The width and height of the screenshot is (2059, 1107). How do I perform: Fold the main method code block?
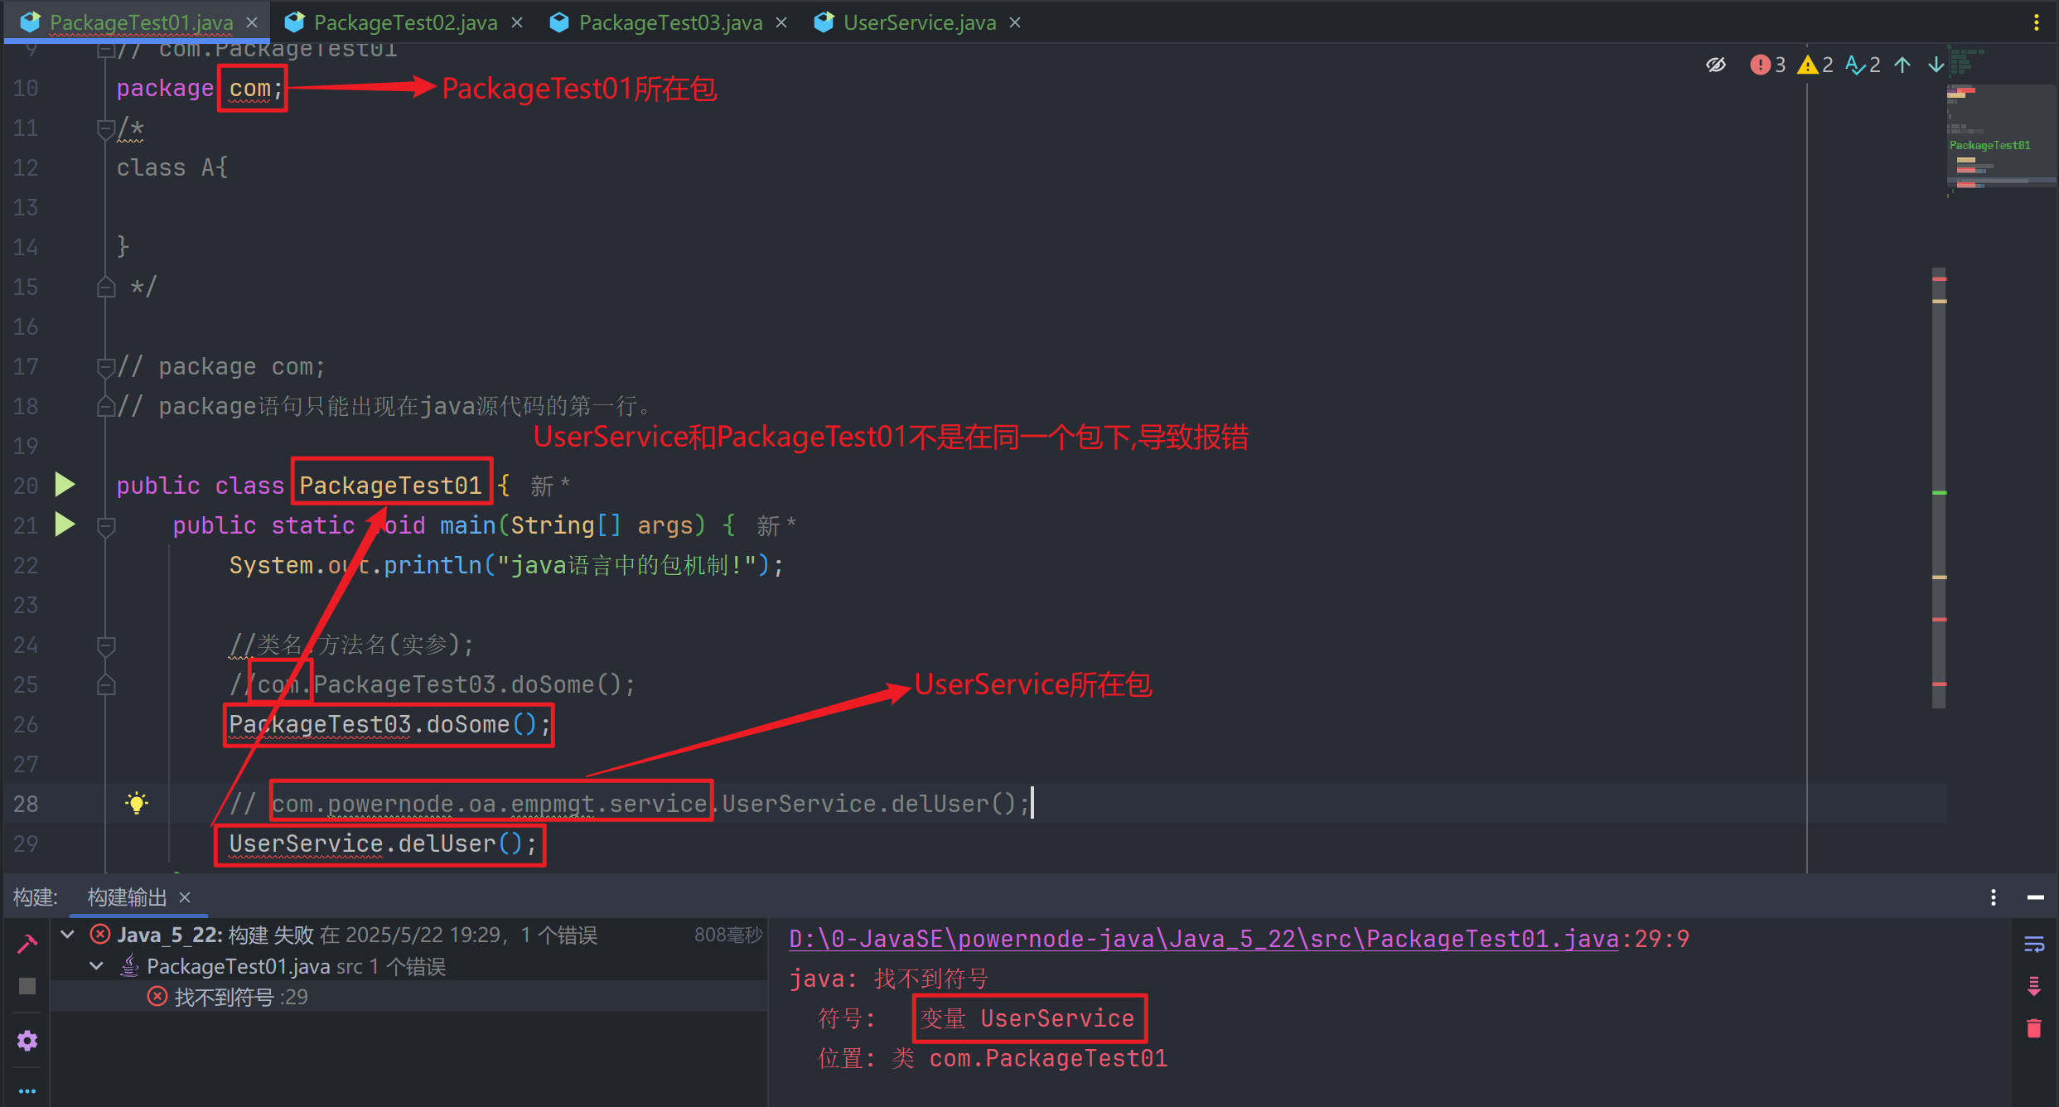click(106, 525)
